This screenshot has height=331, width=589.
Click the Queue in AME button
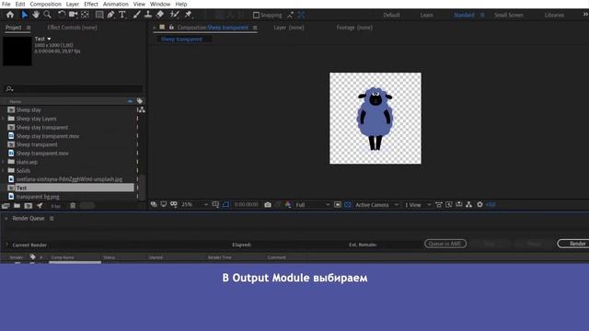point(445,244)
